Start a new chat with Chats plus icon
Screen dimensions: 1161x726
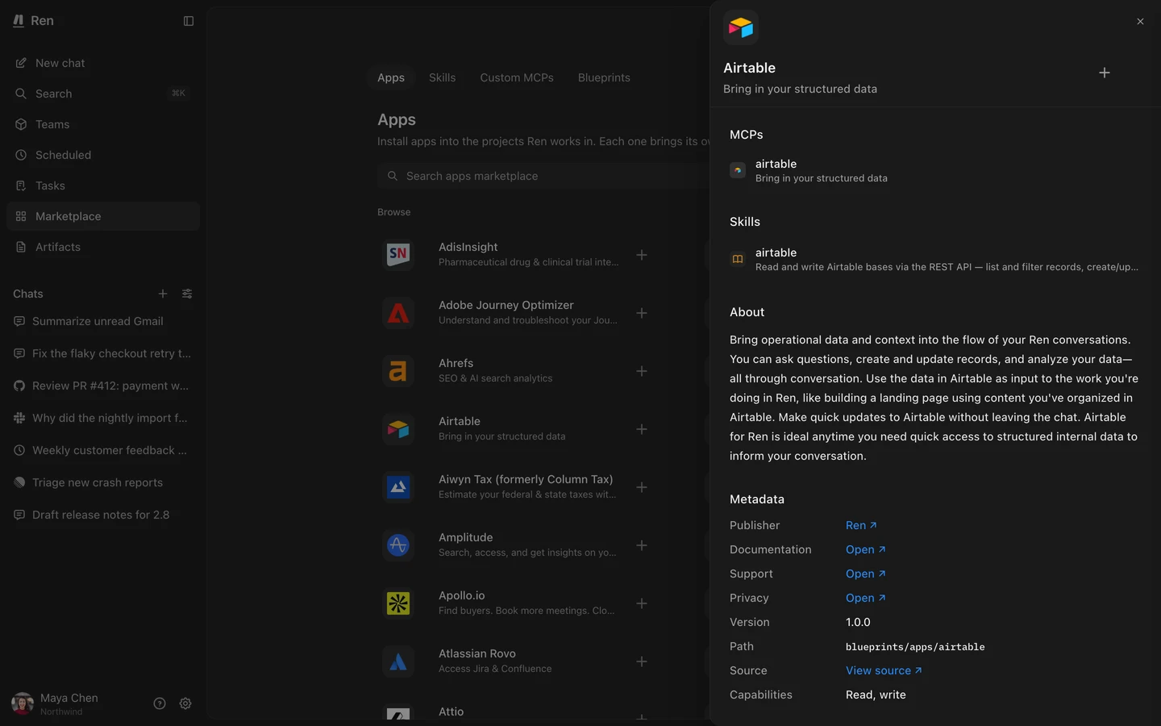click(163, 294)
